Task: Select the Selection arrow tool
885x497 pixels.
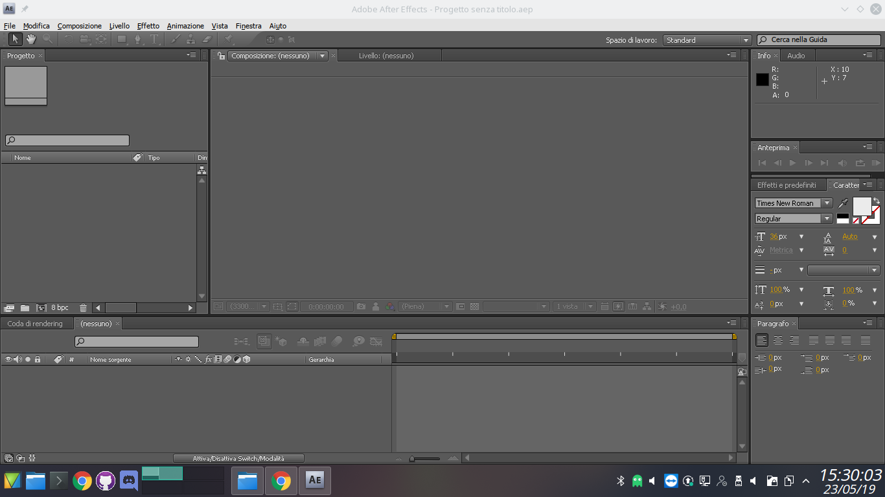Action: pyautogui.click(x=16, y=39)
